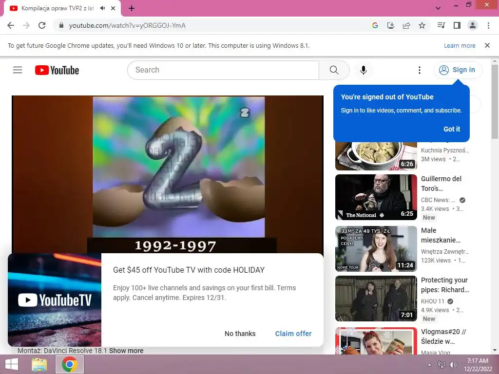Open Chrome profile avatar
Image resolution: width=499 pixels, height=374 pixels.
(x=473, y=25)
